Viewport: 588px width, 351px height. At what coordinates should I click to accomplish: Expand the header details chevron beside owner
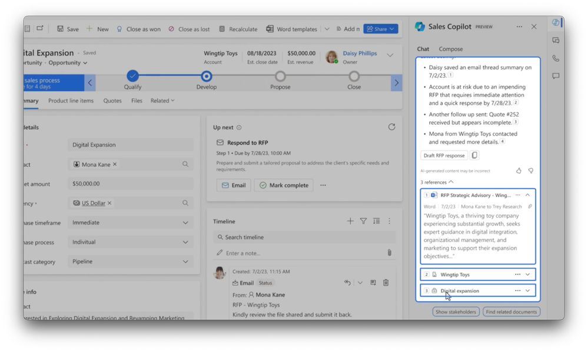coord(390,55)
